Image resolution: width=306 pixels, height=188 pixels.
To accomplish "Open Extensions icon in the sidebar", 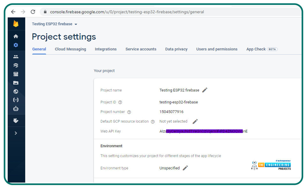I will (16, 121).
